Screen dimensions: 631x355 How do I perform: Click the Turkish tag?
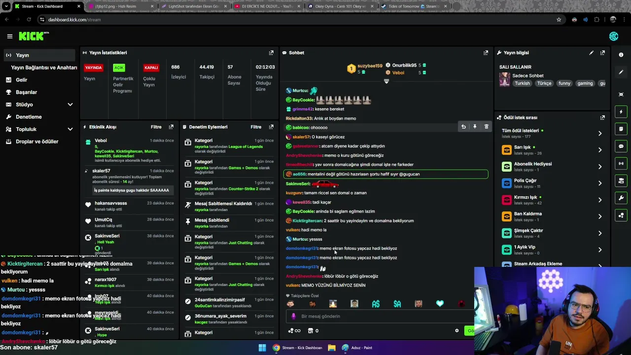point(522,83)
